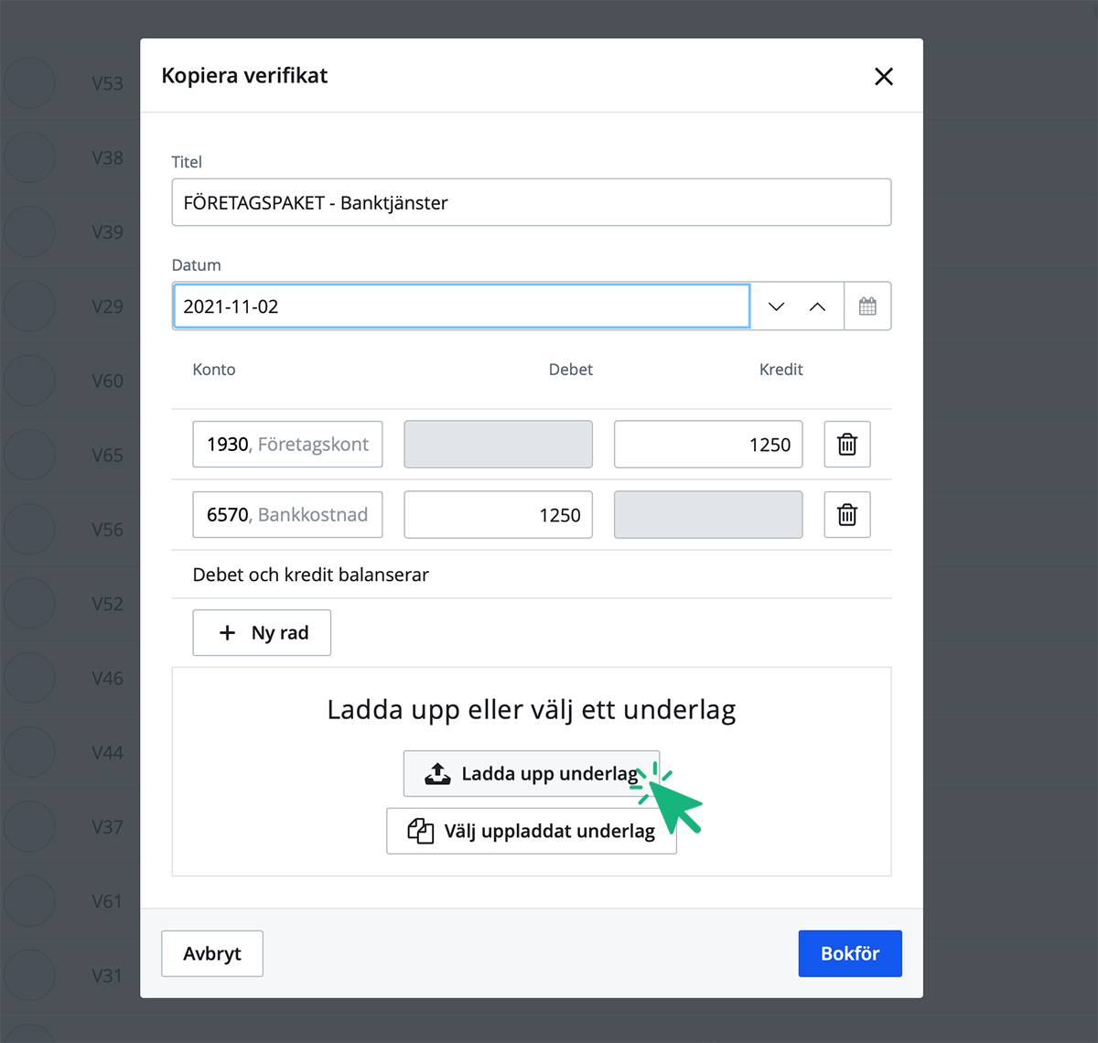Viewport: 1098px width, 1043px height.
Task: Click the up chevron to increase the date
Action: [x=818, y=306]
